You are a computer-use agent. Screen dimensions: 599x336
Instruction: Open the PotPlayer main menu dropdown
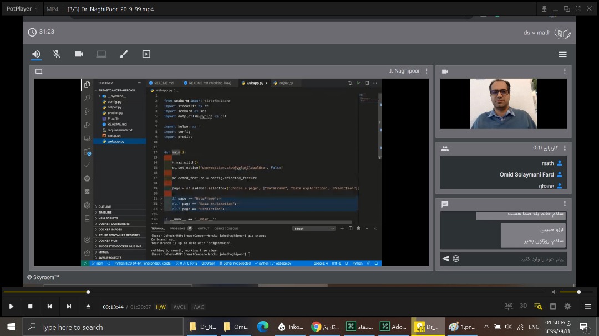click(x=22, y=9)
